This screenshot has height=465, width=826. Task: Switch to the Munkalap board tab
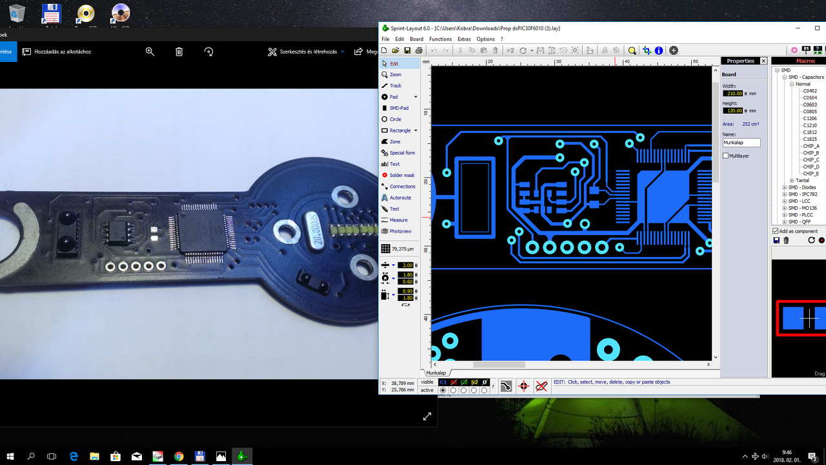436,373
